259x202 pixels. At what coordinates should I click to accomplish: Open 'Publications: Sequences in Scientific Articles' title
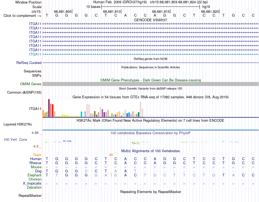(x=150, y=67)
